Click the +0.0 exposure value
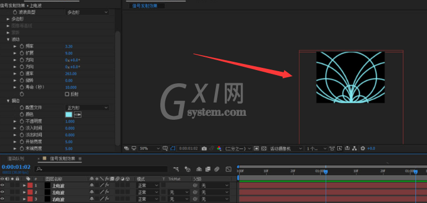427x203 pixels. [x=371, y=148]
